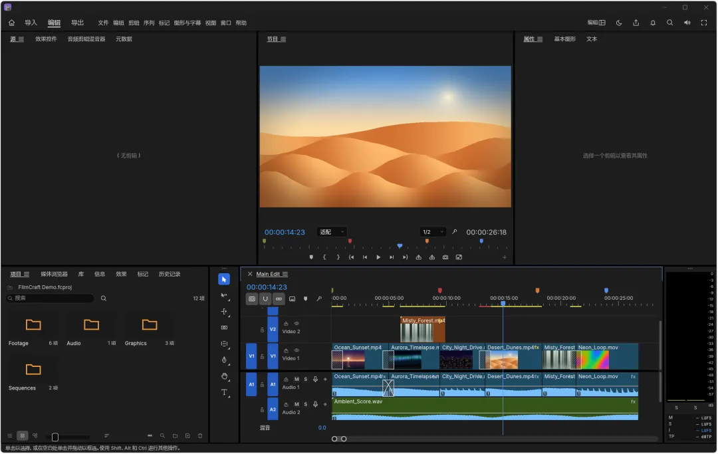Screen dimensions: 718x454
Task: Choose the Ripple Edit tool
Action: click(x=224, y=312)
